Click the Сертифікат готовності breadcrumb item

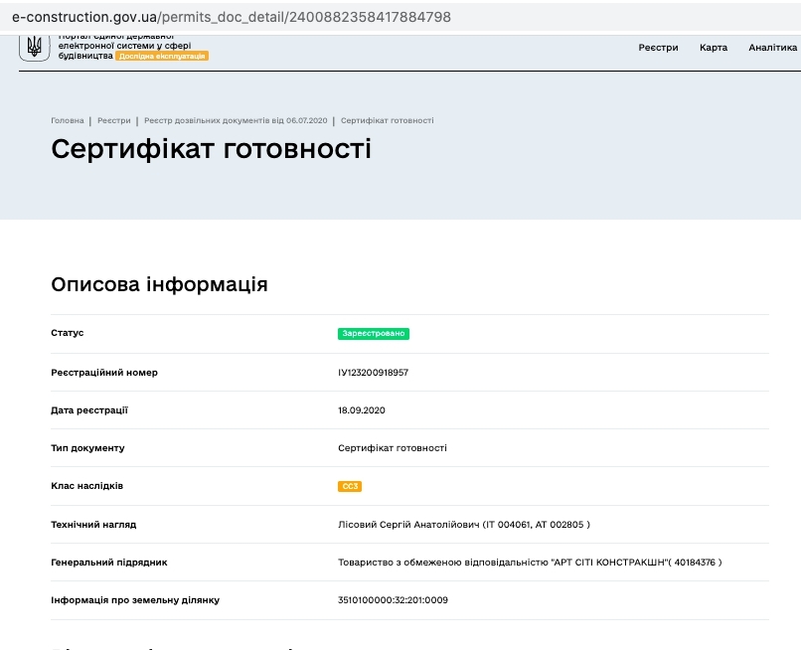pos(388,120)
